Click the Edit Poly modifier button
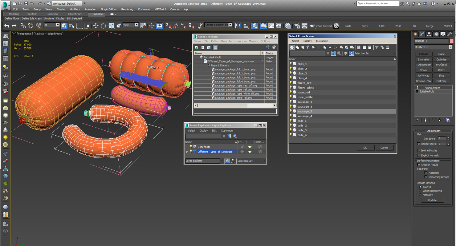Screen dimensions: 456x246 (x=441, y=81)
